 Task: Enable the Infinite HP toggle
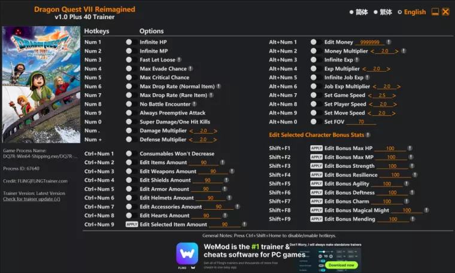pos(129,42)
